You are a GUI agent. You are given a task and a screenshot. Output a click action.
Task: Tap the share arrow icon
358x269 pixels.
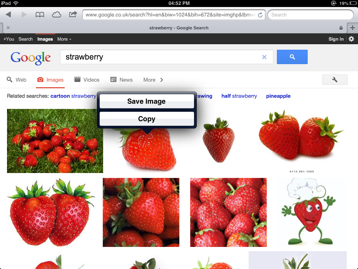tap(73, 14)
